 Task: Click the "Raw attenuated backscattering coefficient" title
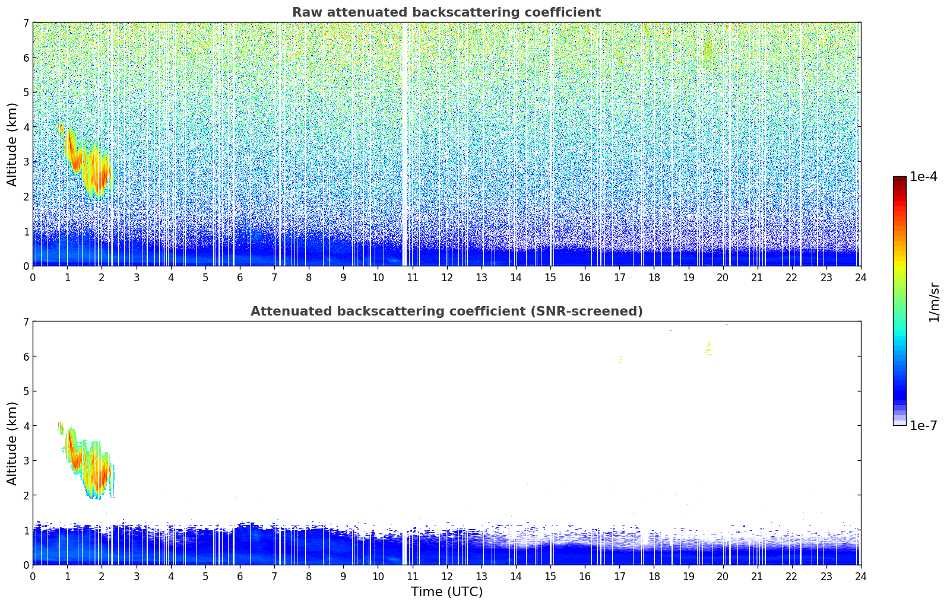tap(446, 12)
